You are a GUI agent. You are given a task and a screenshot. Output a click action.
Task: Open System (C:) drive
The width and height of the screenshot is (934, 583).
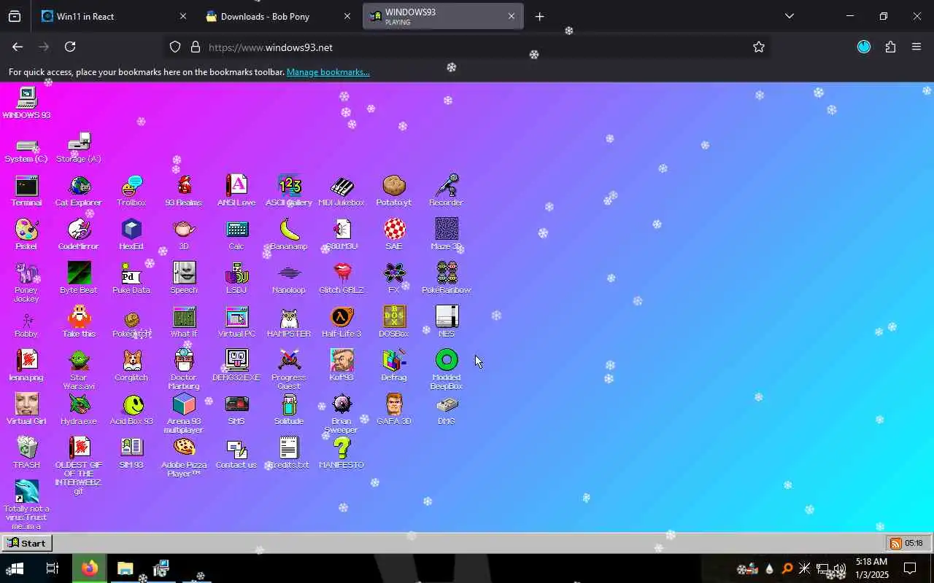tap(26, 150)
